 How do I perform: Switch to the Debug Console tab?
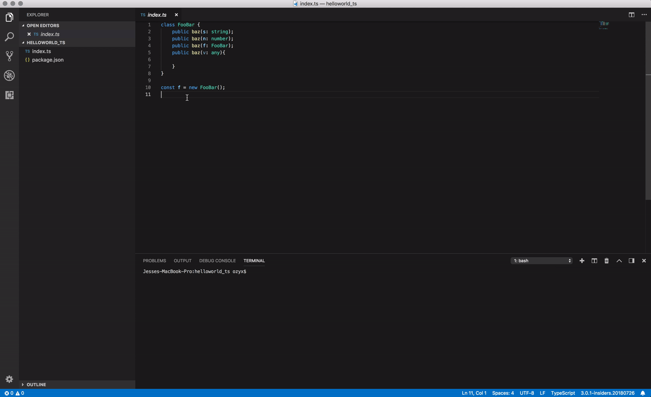click(x=217, y=261)
